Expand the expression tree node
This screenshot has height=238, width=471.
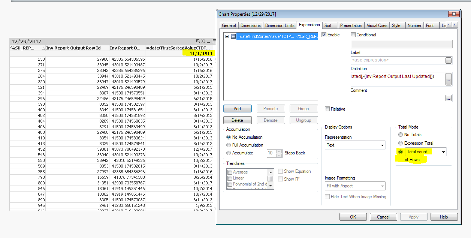(x=227, y=36)
